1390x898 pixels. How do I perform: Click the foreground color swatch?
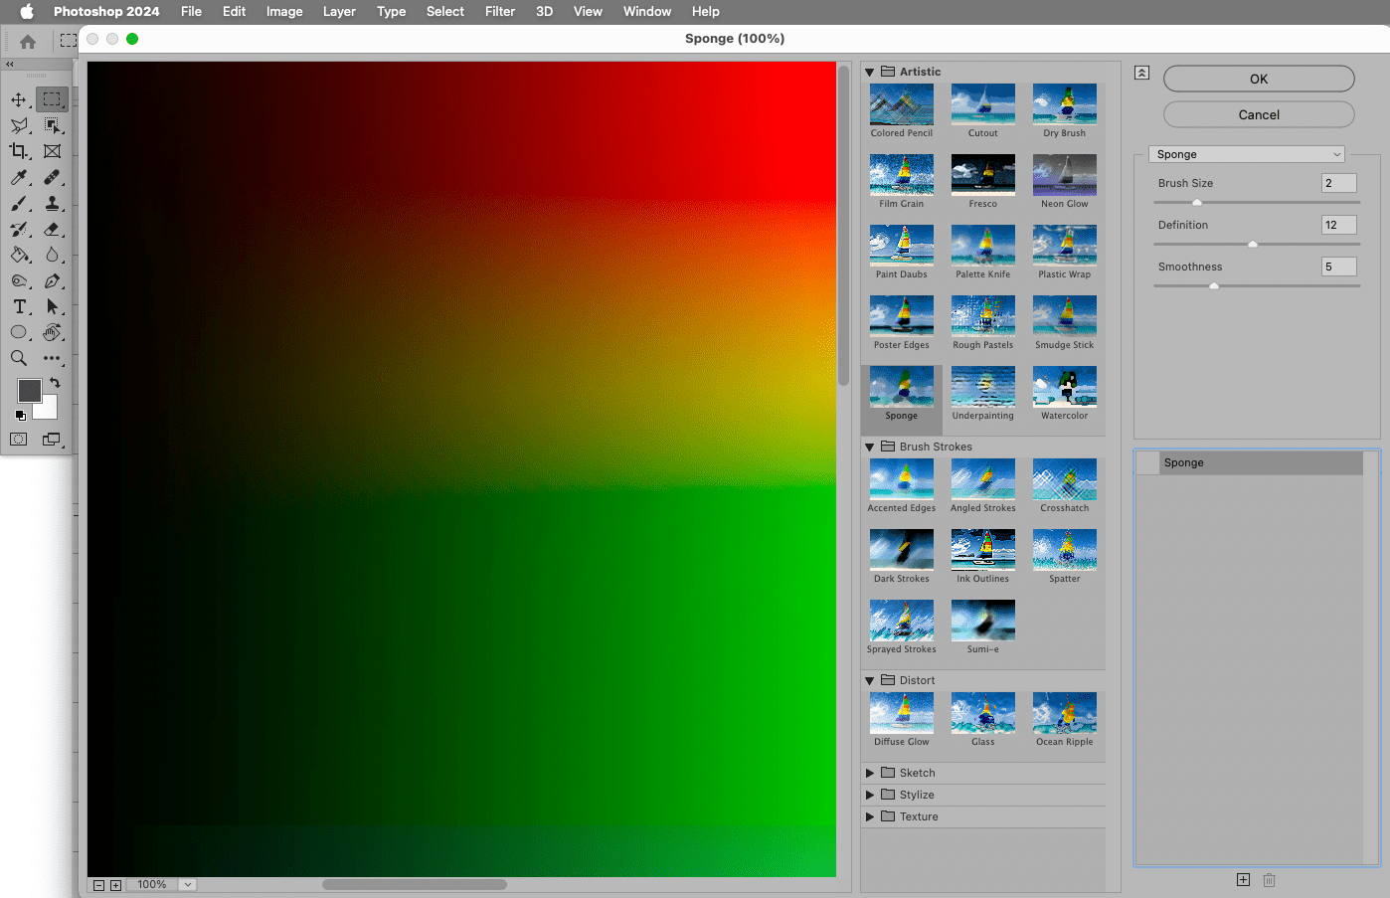click(x=28, y=391)
